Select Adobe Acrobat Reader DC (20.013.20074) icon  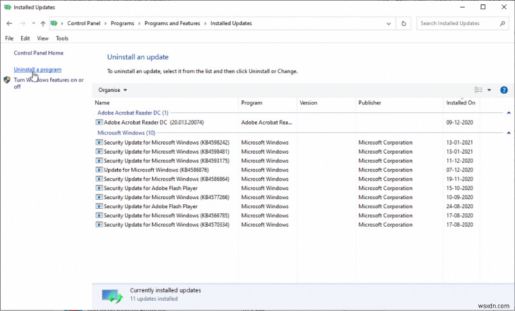pos(99,123)
